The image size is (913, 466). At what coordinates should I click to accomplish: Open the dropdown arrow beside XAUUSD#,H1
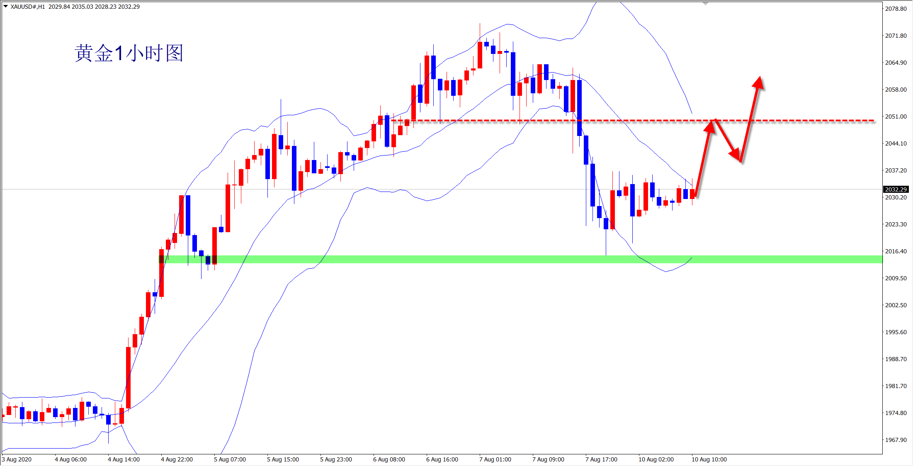click(5, 6)
